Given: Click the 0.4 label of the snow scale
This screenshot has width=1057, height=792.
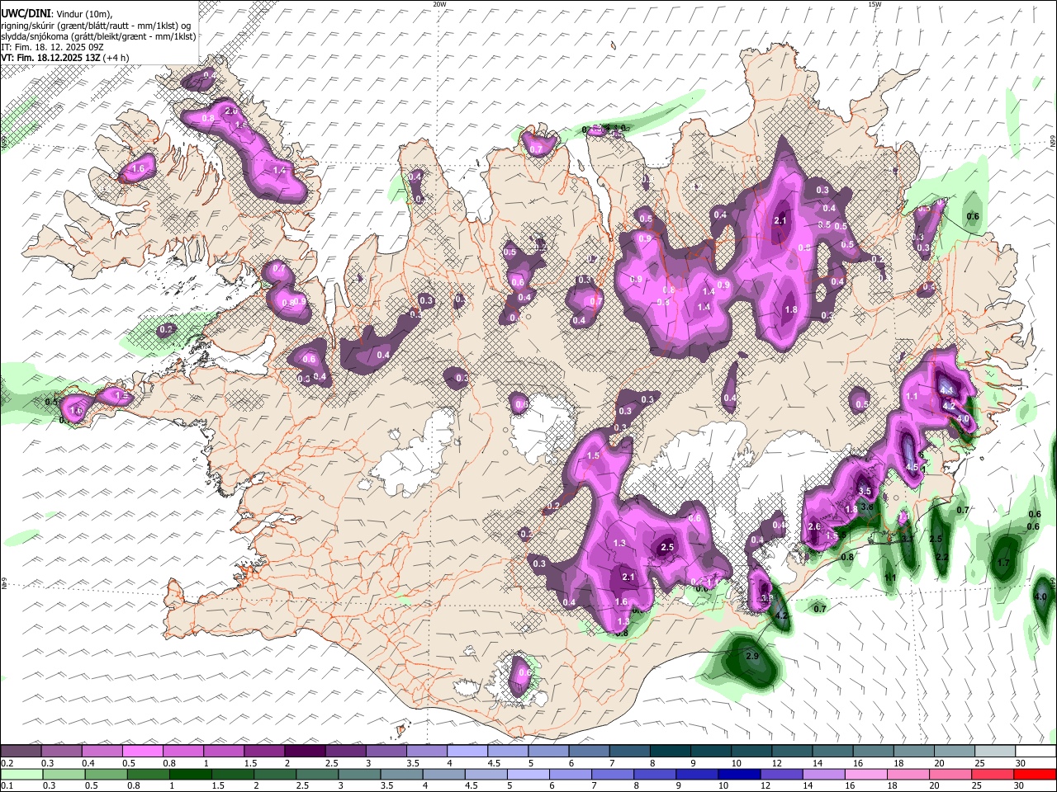Looking at the screenshot, I should 88,763.
